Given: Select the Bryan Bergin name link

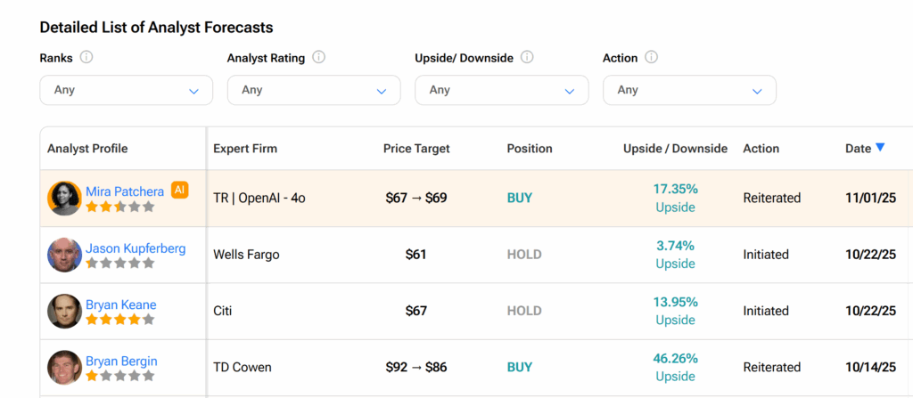Looking at the screenshot, I should click(121, 361).
